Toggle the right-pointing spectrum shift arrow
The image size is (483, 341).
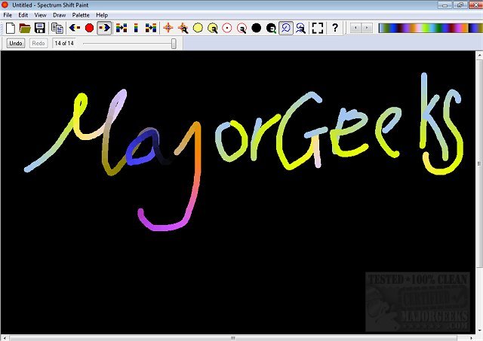tap(104, 28)
